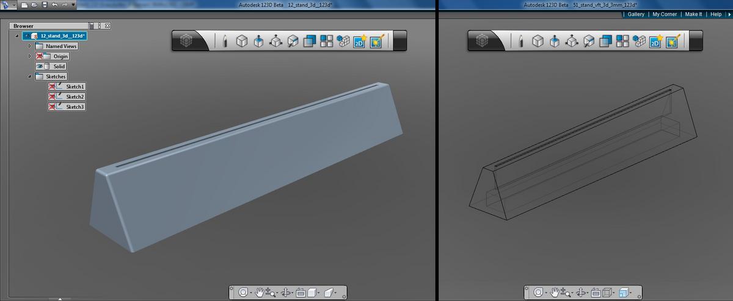Click the Pan hand tool in left navigation bar

(x=260, y=292)
